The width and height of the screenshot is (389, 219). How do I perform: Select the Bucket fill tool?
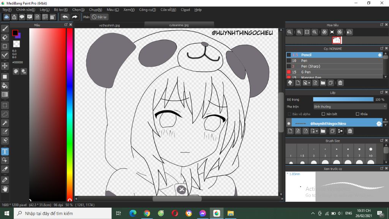(5, 86)
